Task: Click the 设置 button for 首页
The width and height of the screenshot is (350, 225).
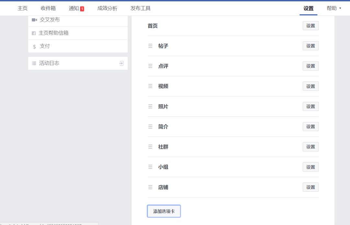Action: [310, 26]
